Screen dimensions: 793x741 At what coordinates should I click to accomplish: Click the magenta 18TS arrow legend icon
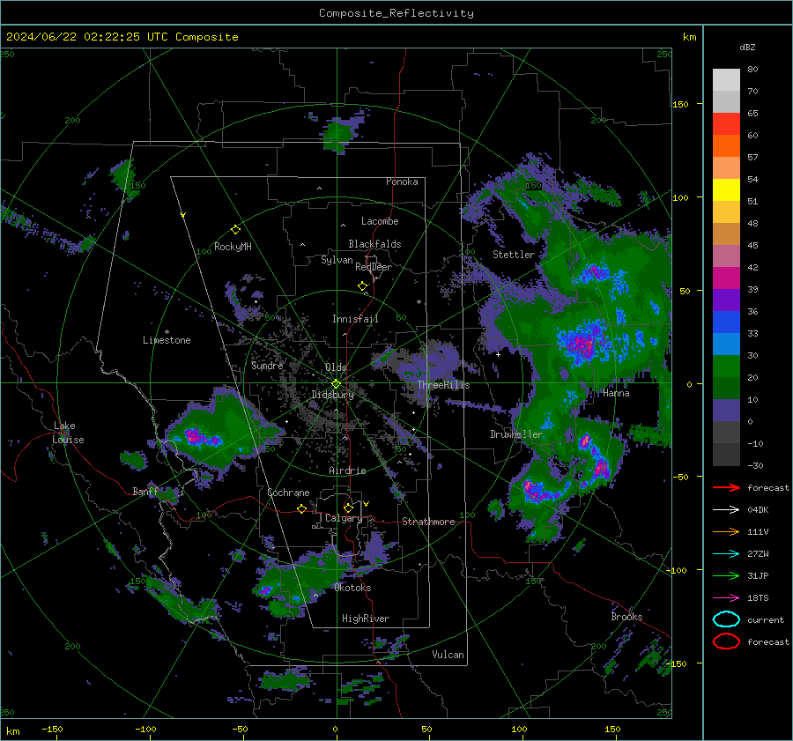click(x=726, y=598)
